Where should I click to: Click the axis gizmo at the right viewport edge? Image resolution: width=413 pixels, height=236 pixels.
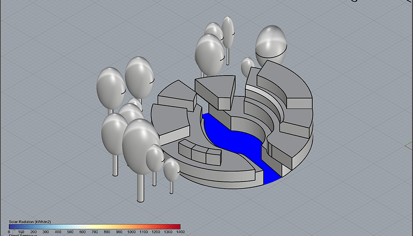[x=409, y=146]
